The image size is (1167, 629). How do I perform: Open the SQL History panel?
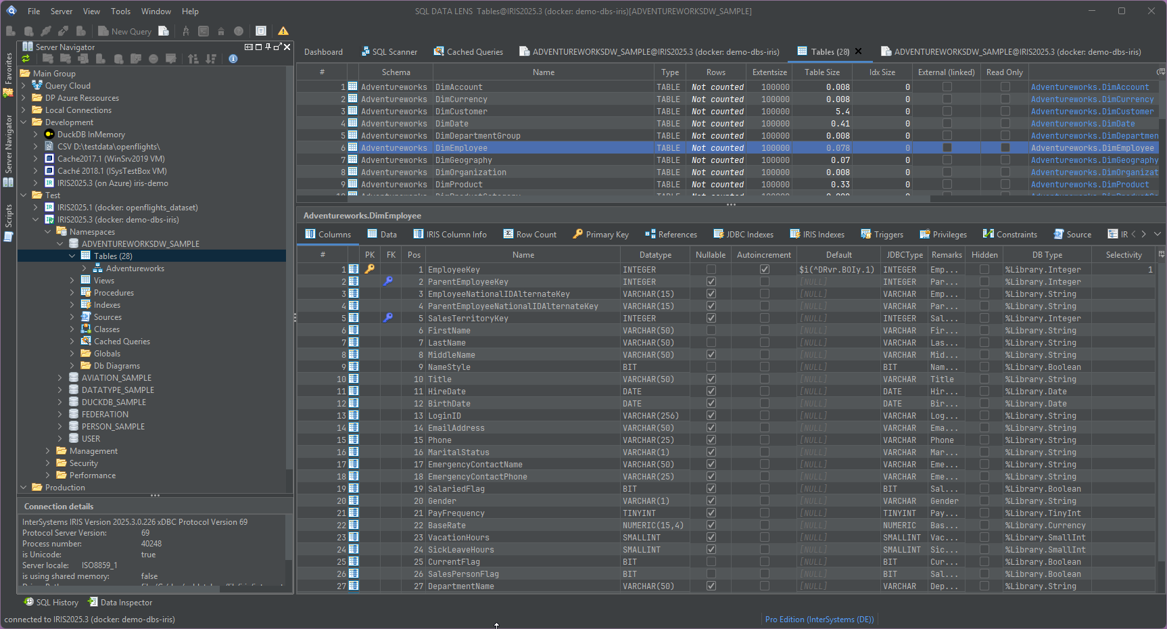(x=51, y=603)
